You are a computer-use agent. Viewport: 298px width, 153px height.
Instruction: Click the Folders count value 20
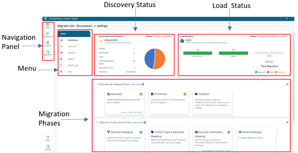[134, 48]
